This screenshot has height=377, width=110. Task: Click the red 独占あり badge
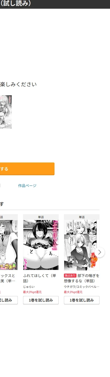70,276
